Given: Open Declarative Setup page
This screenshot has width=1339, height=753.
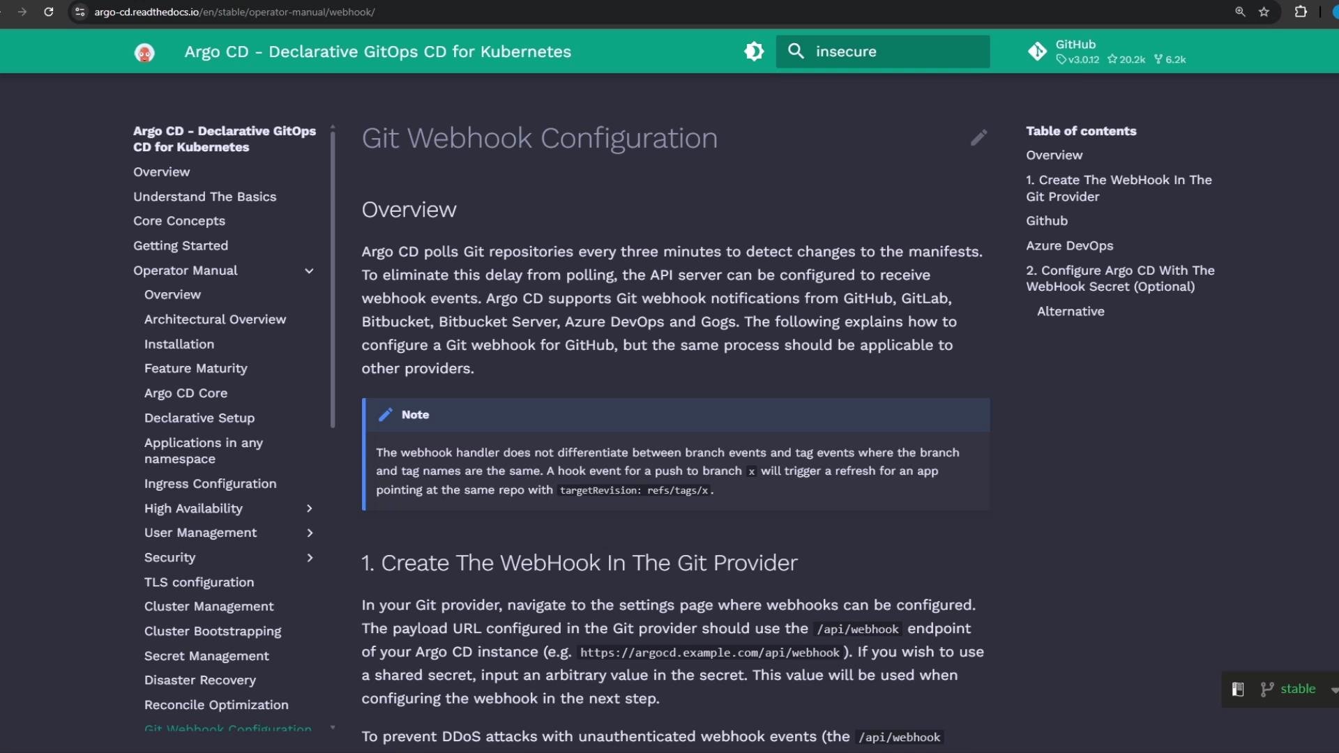Looking at the screenshot, I should click(199, 418).
